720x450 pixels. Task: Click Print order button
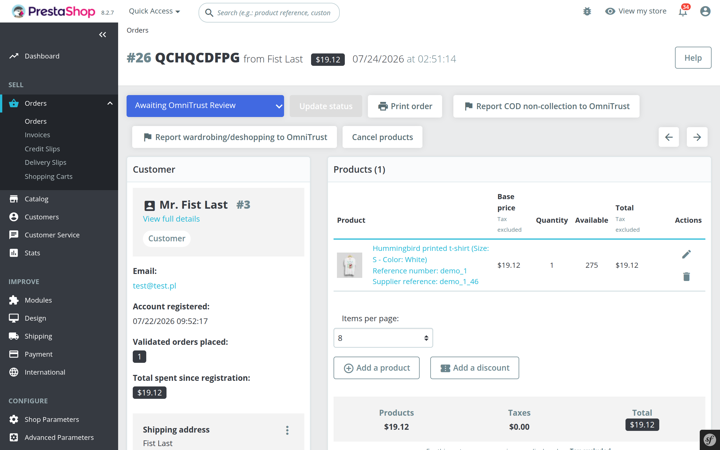tap(405, 106)
